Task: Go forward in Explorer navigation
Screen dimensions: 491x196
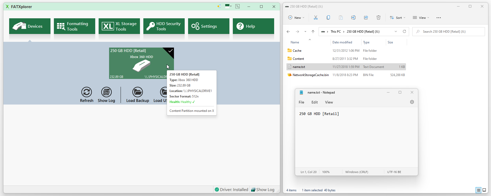Action: [297, 32]
